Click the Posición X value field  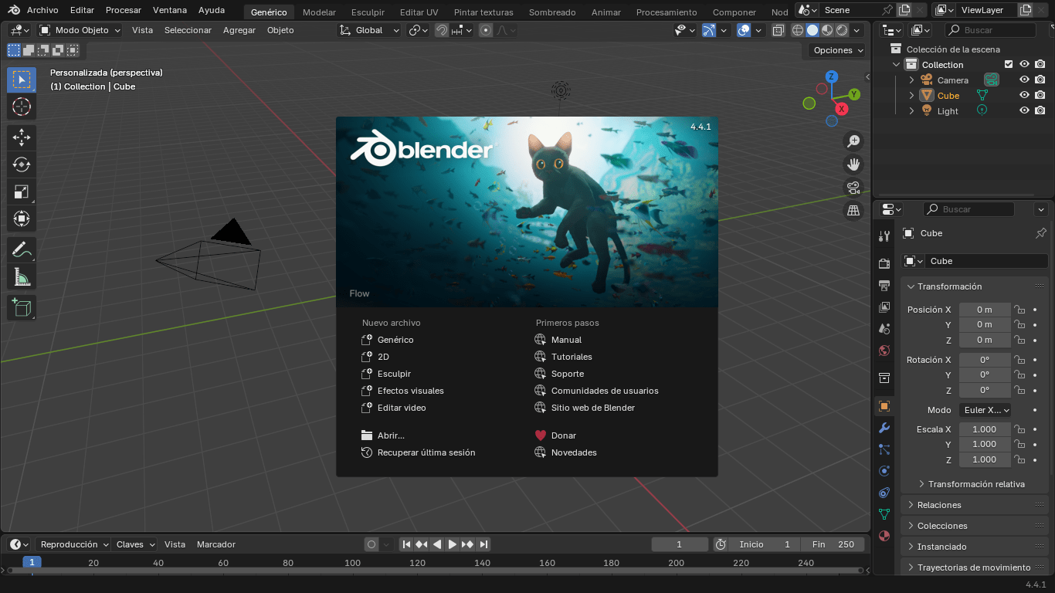tap(985, 310)
